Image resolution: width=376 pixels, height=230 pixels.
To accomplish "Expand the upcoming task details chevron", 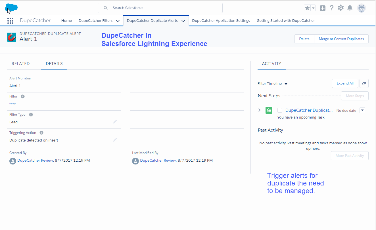I will pos(260,110).
